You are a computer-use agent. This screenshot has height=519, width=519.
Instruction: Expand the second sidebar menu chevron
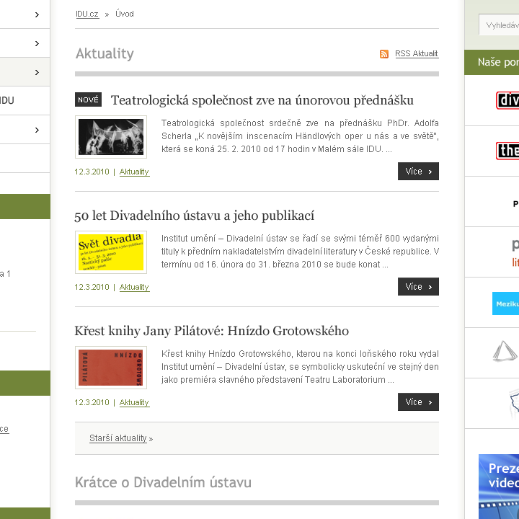[x=37, y=43]
